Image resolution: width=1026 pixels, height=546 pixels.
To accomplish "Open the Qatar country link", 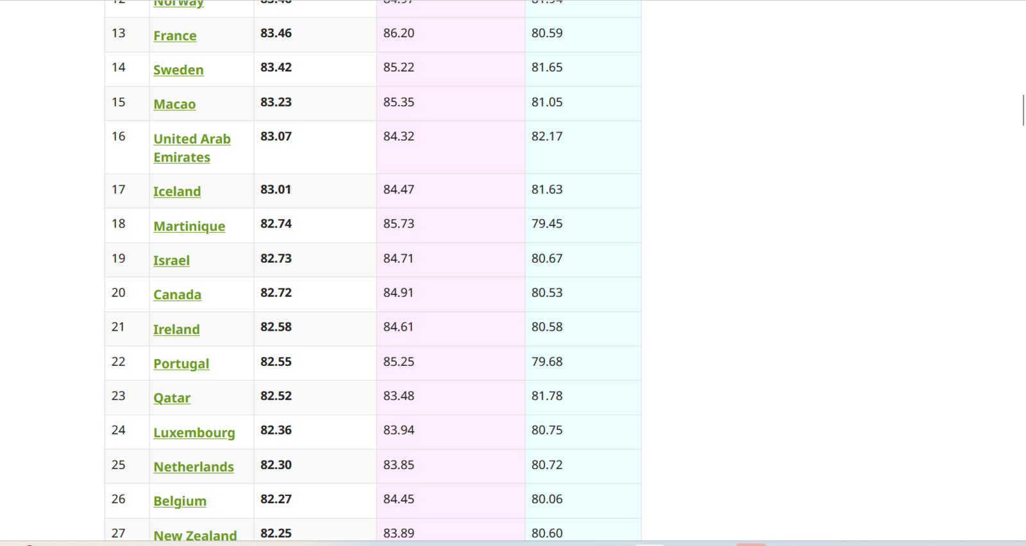I will (172, 398).
